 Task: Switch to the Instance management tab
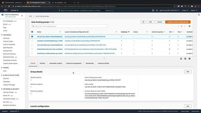(x=74, y=63)
